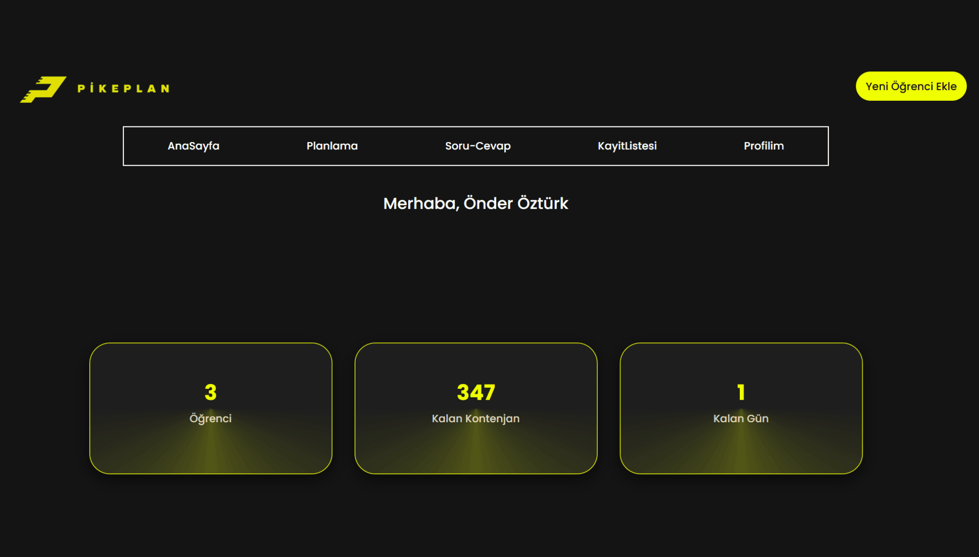Click the remaining days number 1

pyautogui.click(x=741, y=392)
